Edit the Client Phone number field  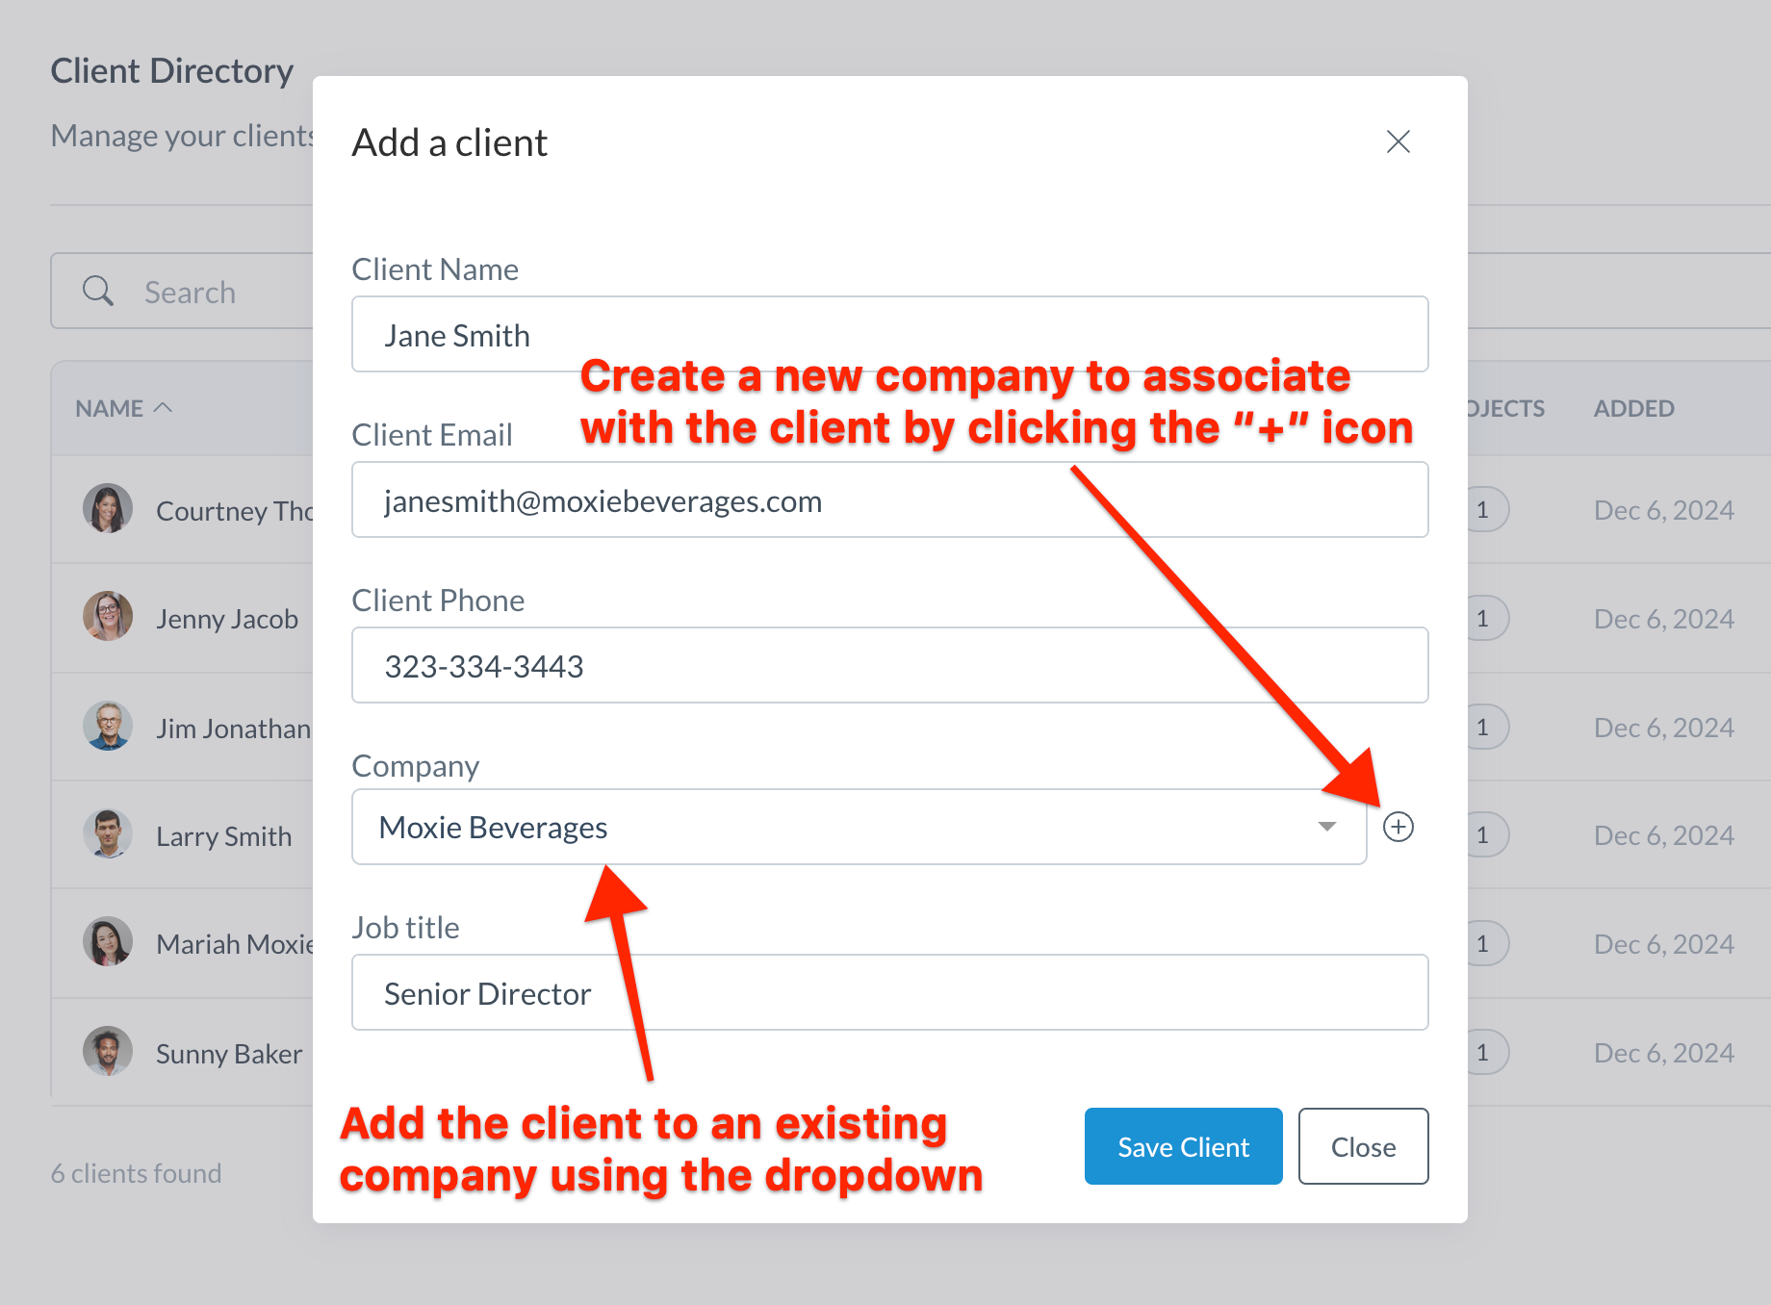[x=888, y=666]
